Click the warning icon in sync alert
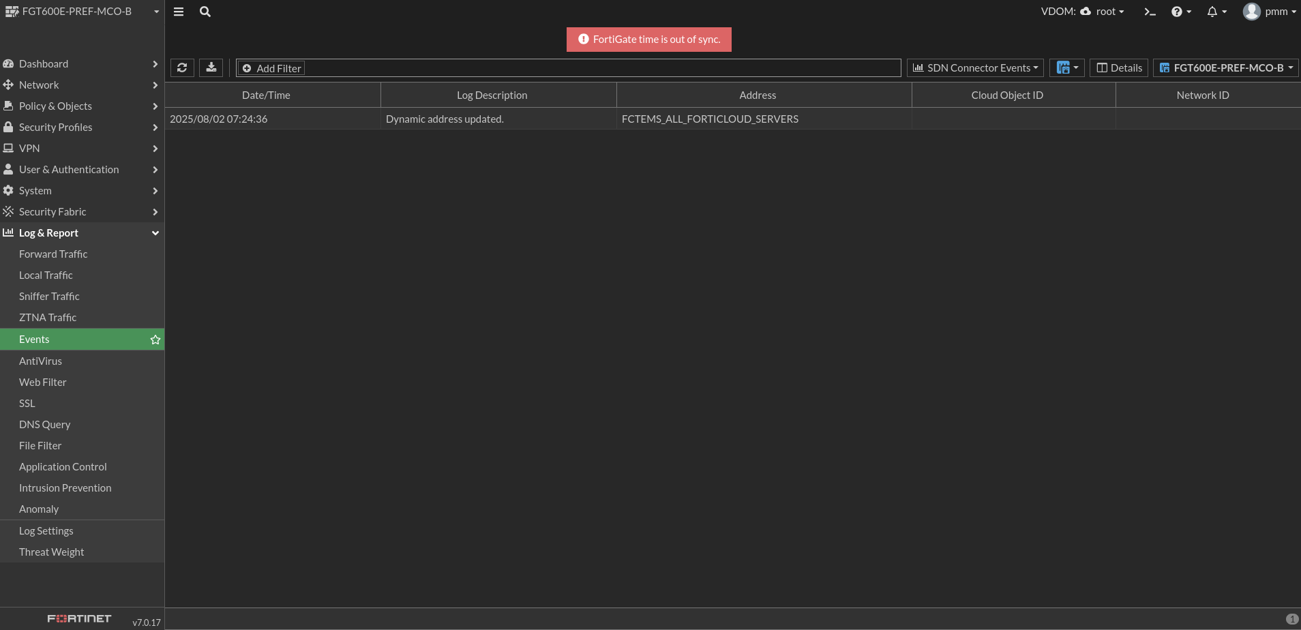This screenshot has width=1301, height=630. click(x=584, y=39)
